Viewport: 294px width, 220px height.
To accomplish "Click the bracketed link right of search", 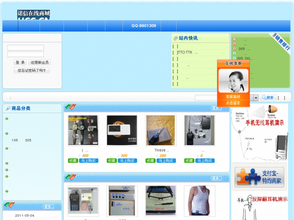I will 281,98.
